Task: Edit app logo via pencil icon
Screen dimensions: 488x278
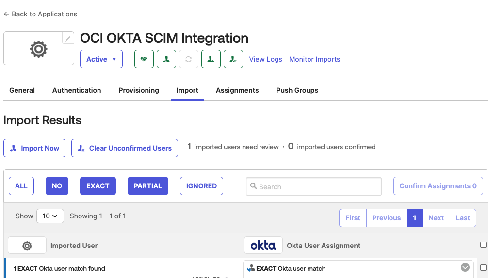Action: point(68,38)
